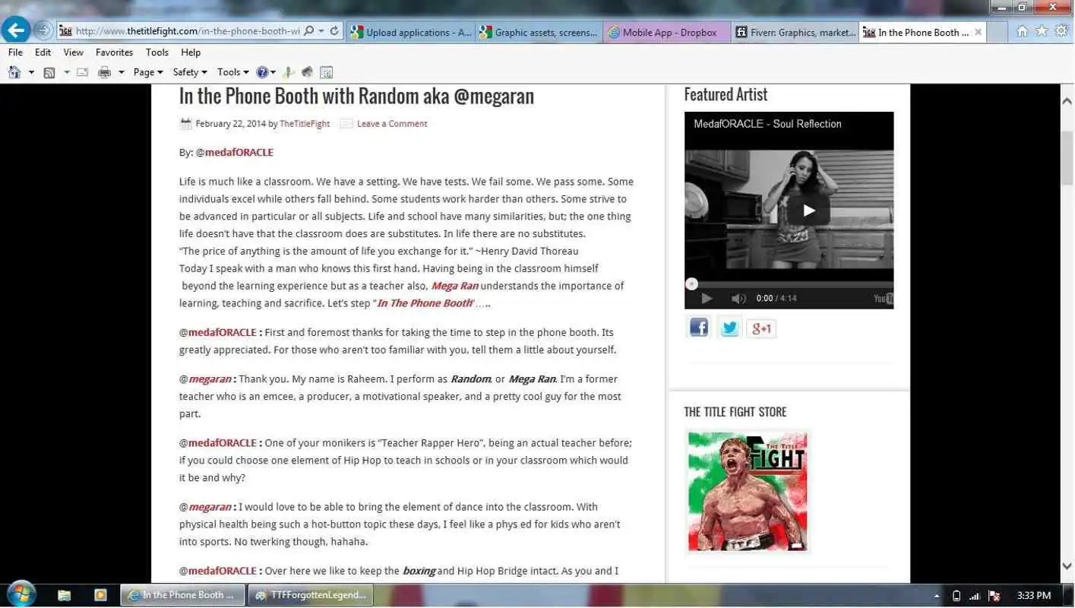Open the Tools dropdown in command bar
This screenshot has height=608, width=1075.
232,72
